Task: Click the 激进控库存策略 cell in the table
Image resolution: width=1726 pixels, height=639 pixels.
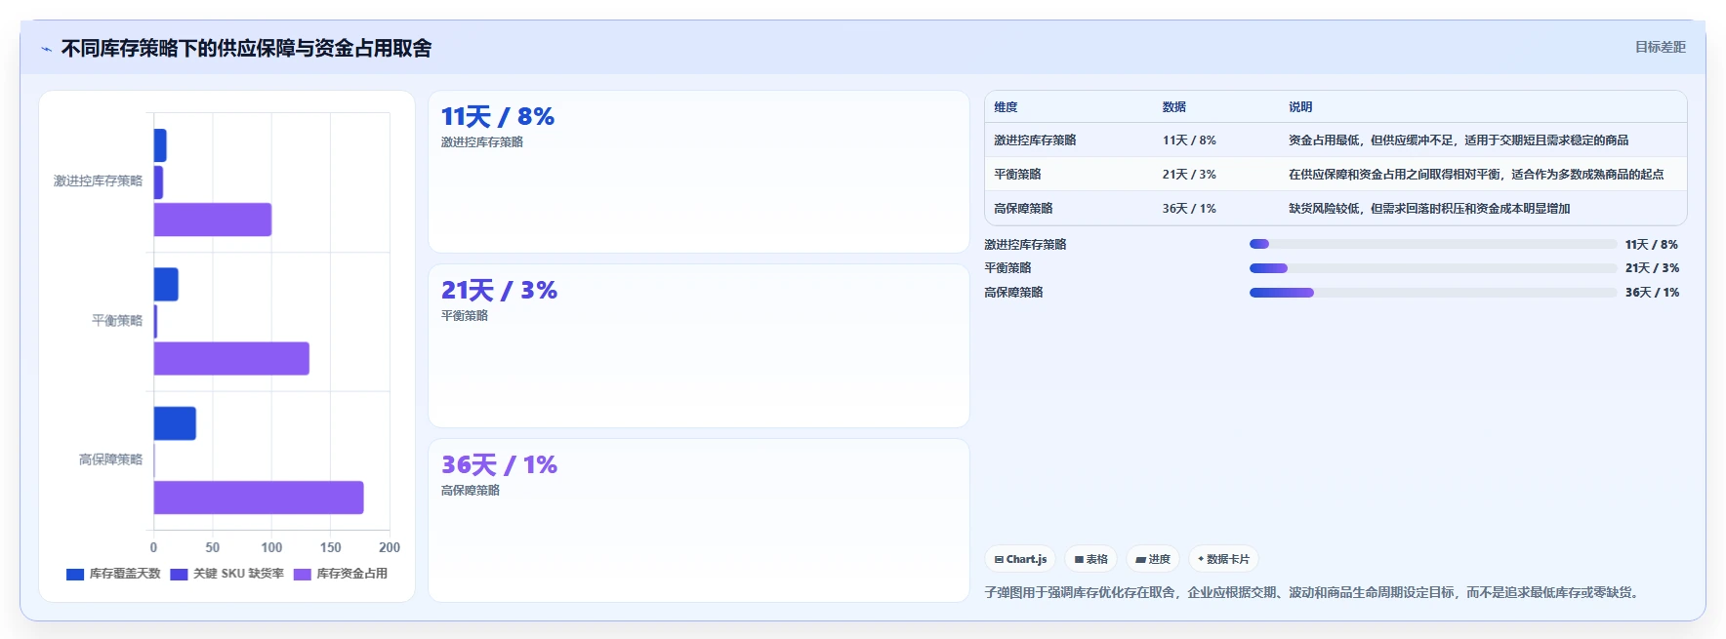Action: pos(1035,140)
